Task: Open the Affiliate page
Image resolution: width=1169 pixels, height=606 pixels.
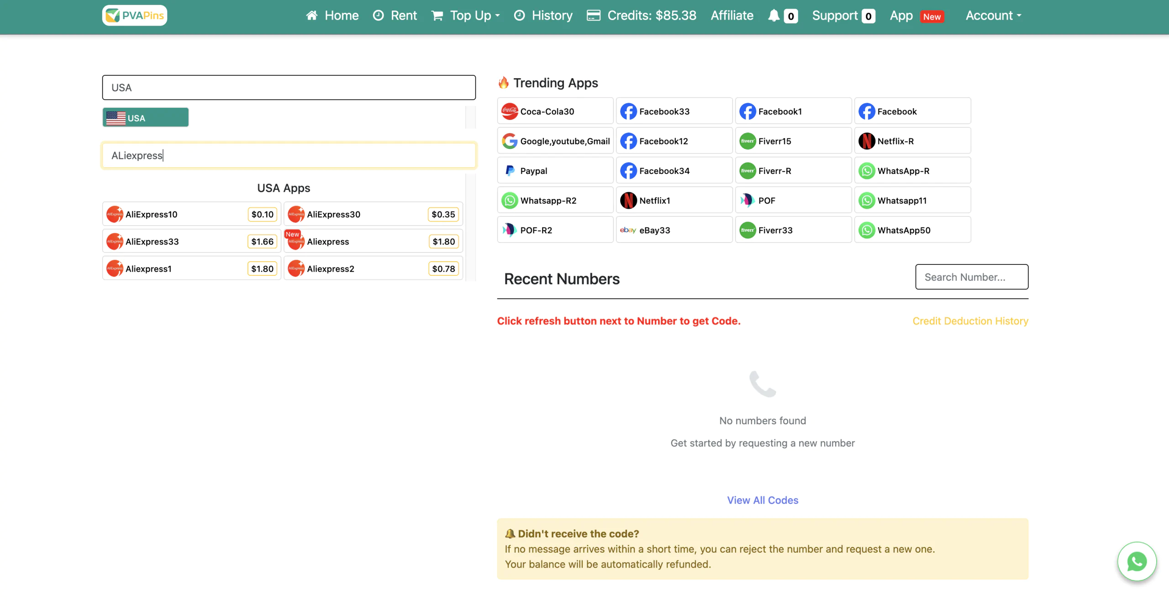Action: point(732,16)
